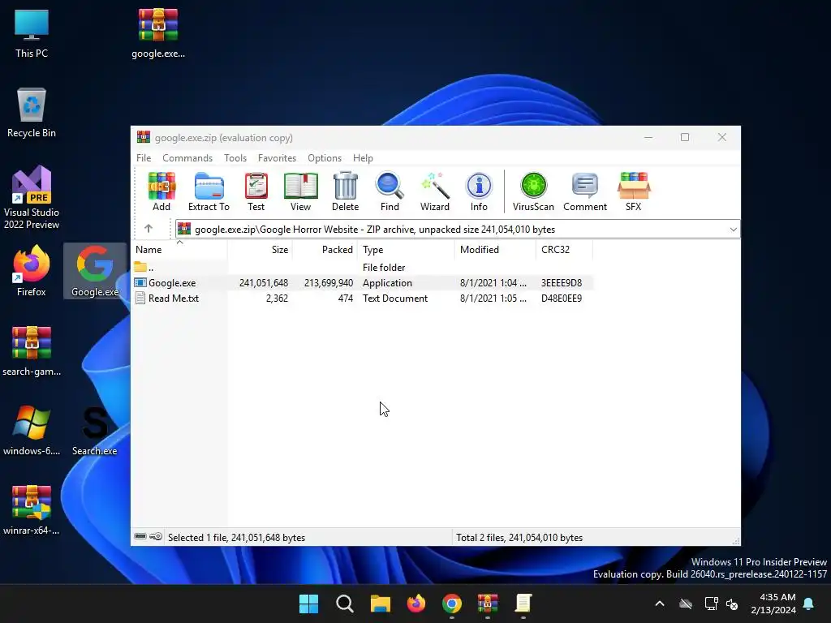831x623 pixels.
Task: Click the WinRAR window title icon
Action: [x=143, y=137]
